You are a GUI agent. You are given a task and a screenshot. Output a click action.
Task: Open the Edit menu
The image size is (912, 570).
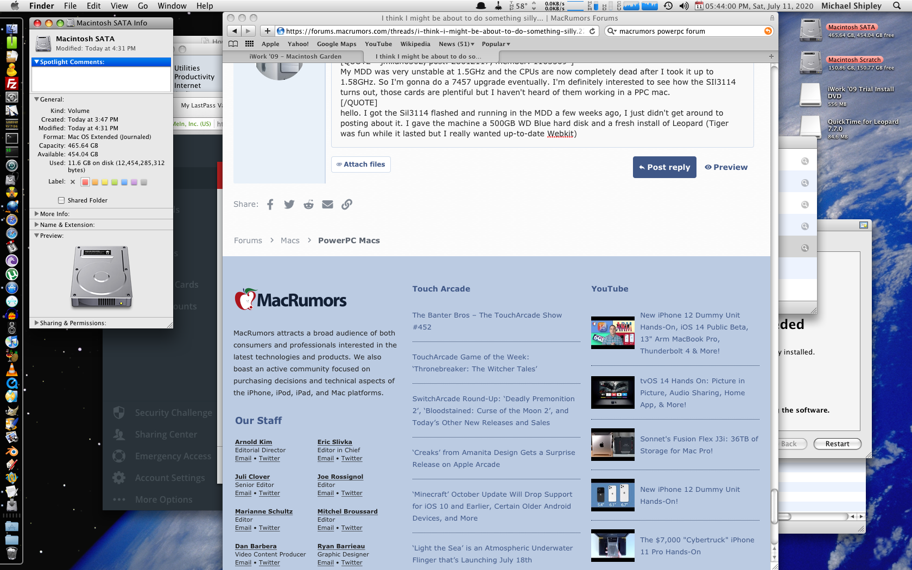click(94, 6)
